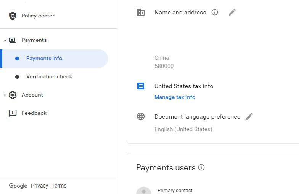Click the Policy center shield icon
Screen dimensions: 299x194
(x=13, y=16)
